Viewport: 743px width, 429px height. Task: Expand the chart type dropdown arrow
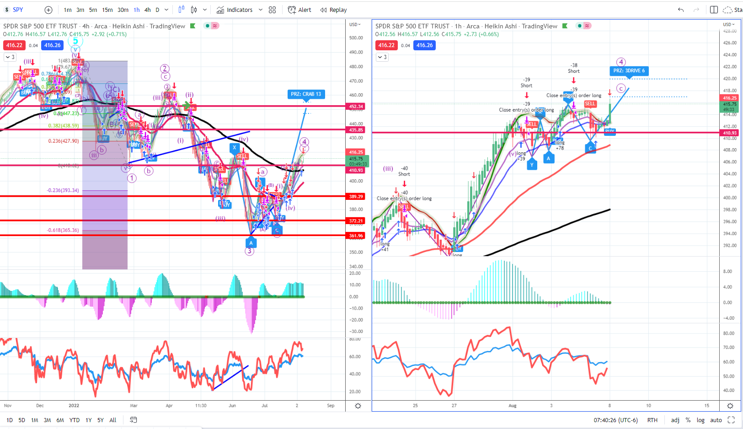pos(204,10)
